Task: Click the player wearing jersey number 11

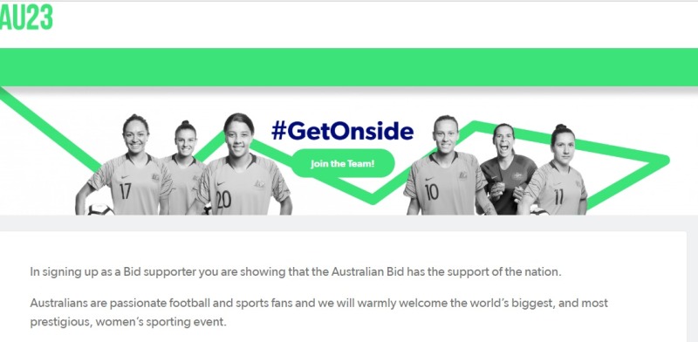Action: (x=557, y=172)
